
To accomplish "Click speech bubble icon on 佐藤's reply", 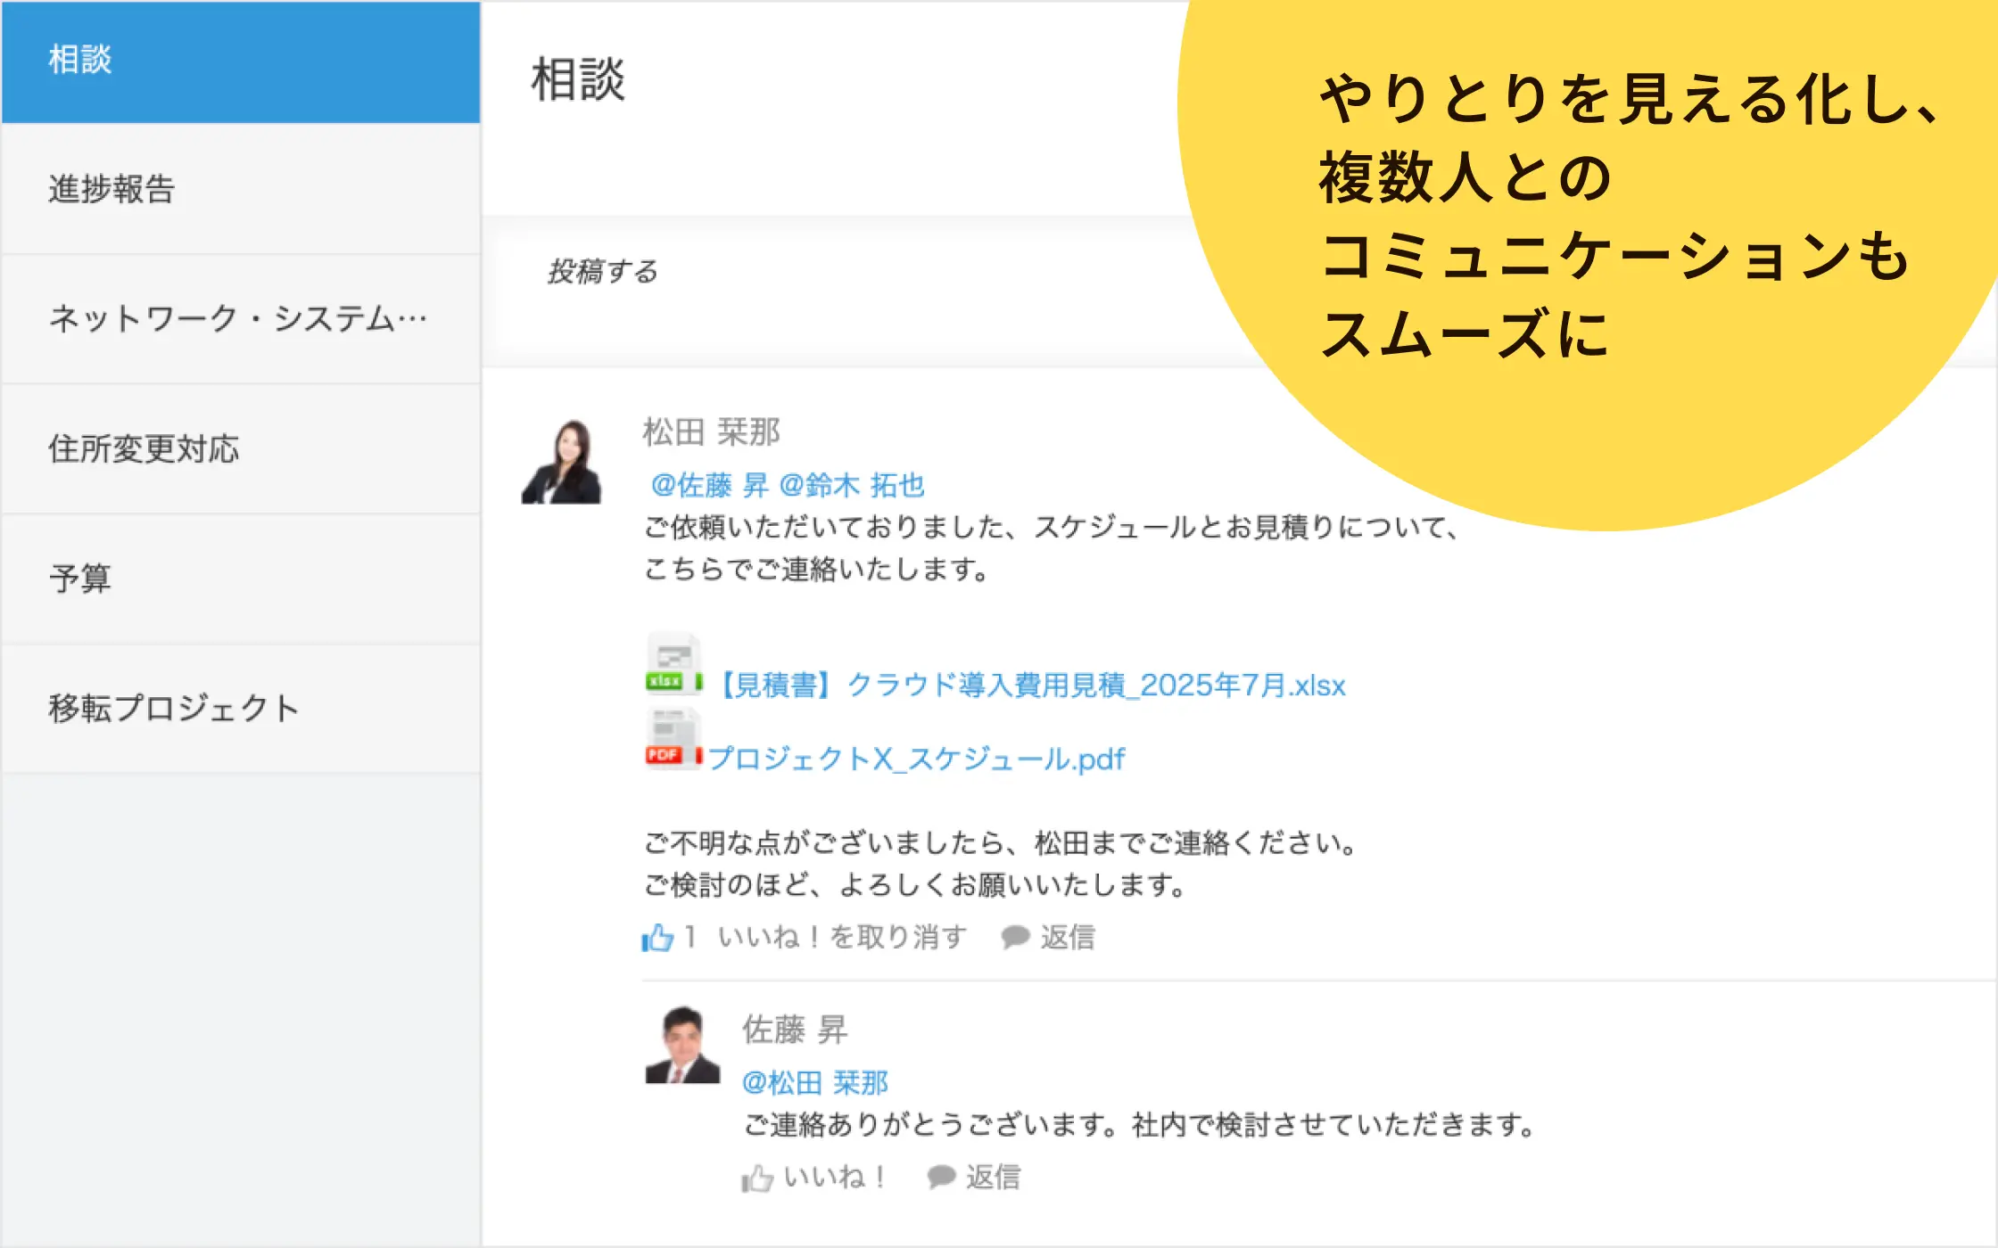I will coord(941,1177).
